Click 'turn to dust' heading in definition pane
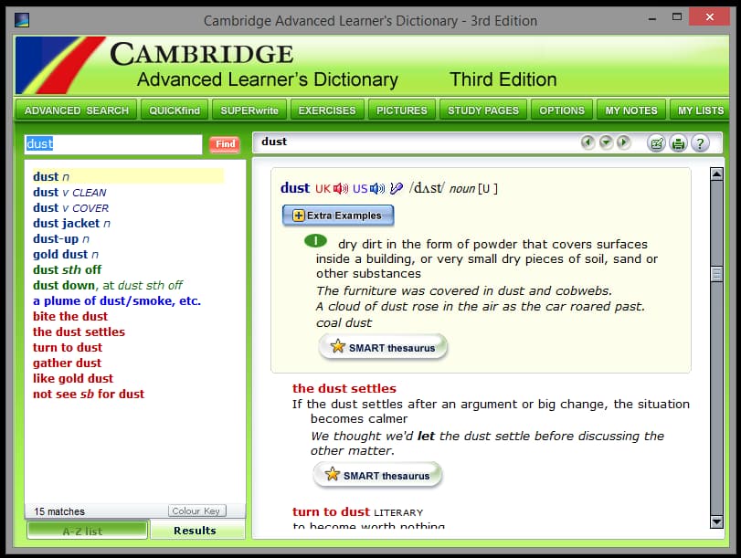Screen dimensions: 741x558 (331, 511)
